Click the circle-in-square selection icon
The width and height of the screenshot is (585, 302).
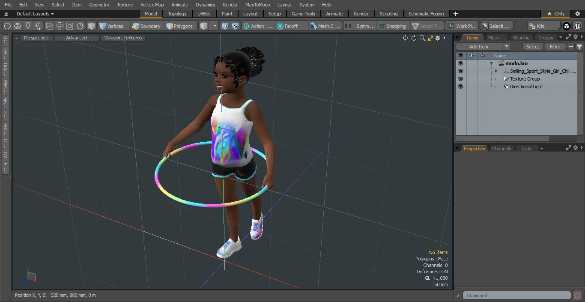point(70,26)
